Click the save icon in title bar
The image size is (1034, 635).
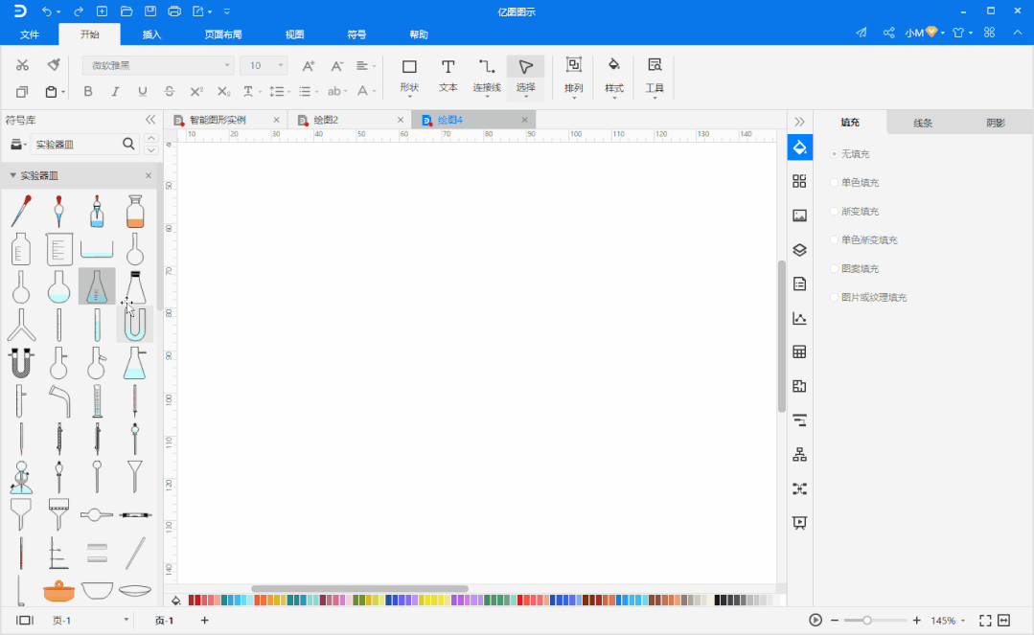[150, 11]
